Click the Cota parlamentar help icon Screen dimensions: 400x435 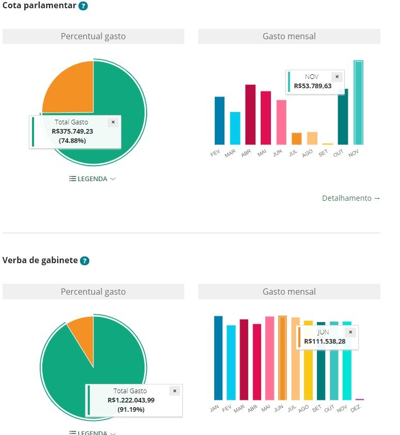tap(83, 6)
